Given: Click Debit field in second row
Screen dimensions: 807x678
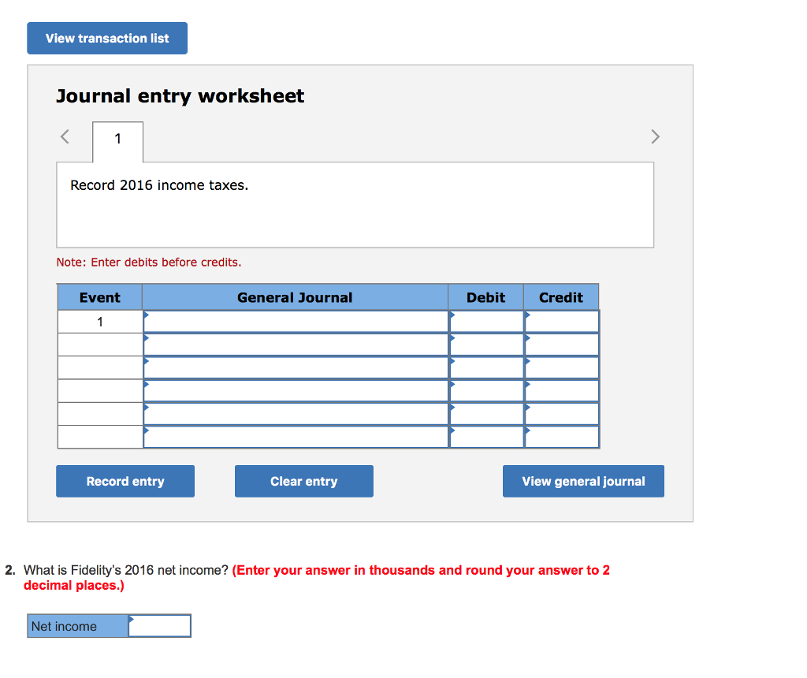Looking at the screenshot, I should click(x=486, y=345).
